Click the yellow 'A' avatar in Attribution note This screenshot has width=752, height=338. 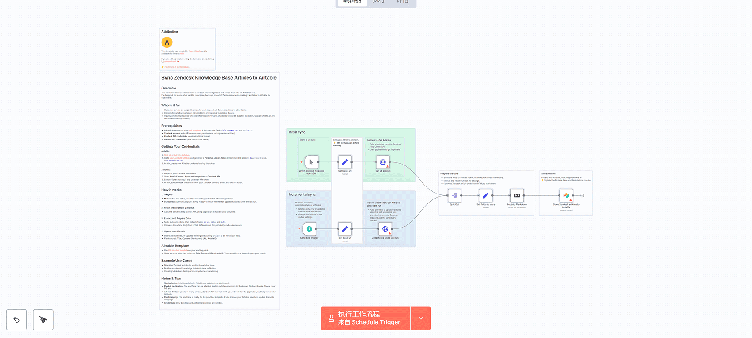tap(167, 42)
